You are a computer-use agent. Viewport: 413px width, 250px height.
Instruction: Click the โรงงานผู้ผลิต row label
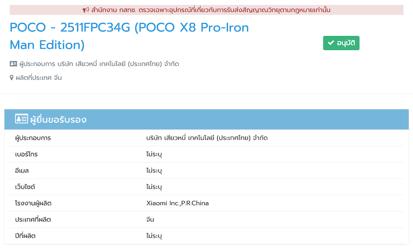coord(33,203)
